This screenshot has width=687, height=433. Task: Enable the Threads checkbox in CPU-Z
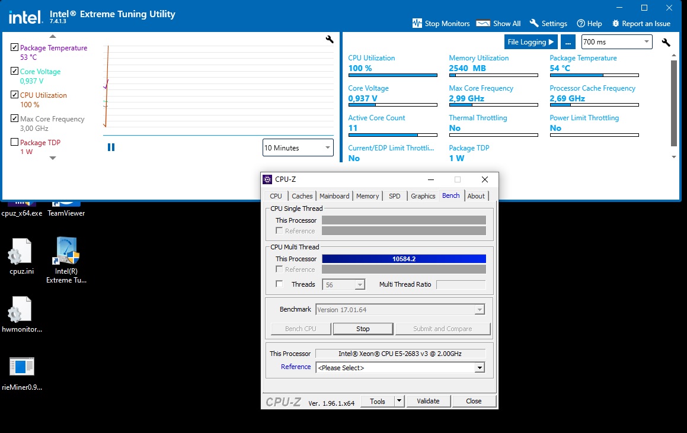[279, 284]
